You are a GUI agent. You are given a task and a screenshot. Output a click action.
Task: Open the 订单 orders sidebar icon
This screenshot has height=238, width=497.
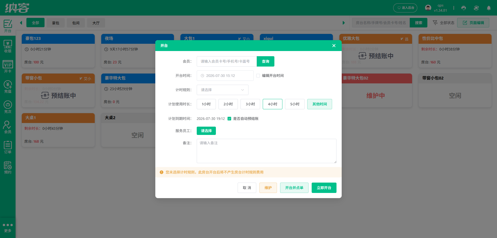8,147
